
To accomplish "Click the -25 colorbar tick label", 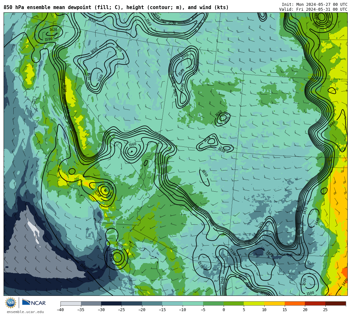I will coord(122,310).
